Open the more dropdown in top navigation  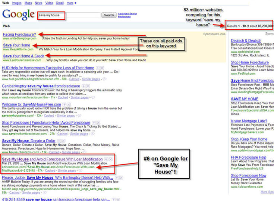click(x=72, y=3)
